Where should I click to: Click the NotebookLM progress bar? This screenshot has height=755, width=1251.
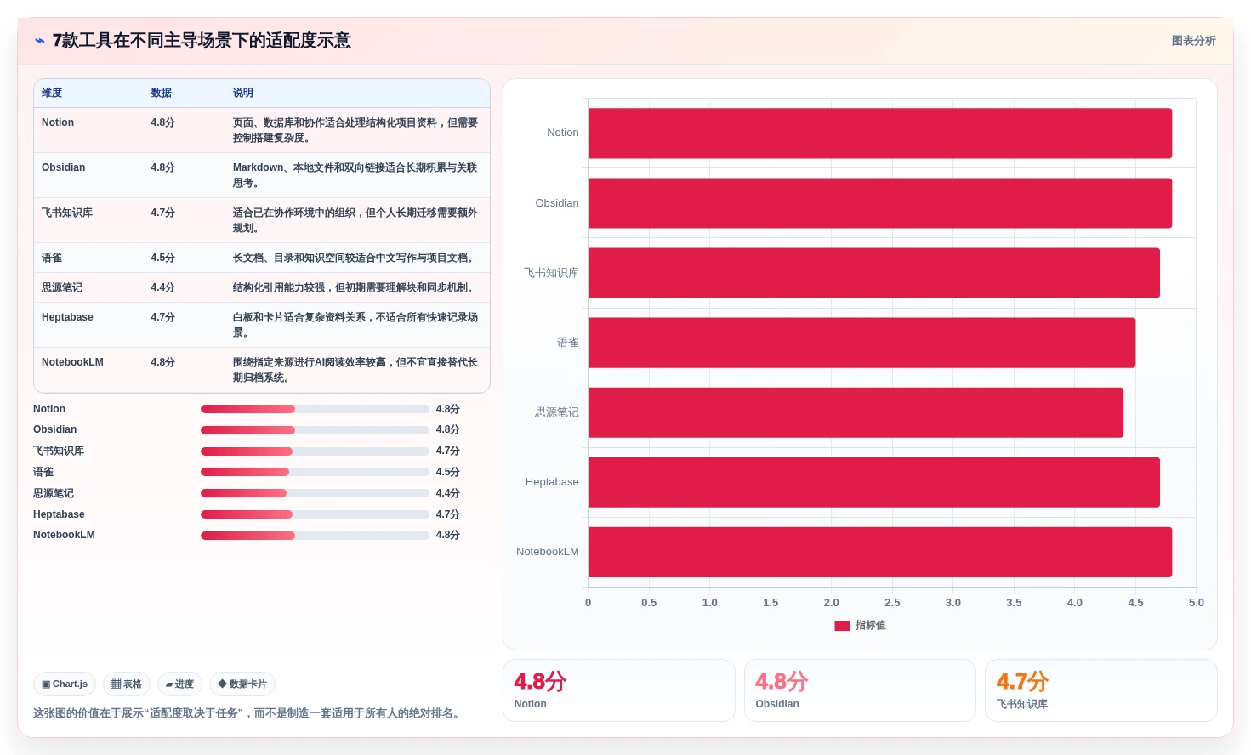[315, 536]
